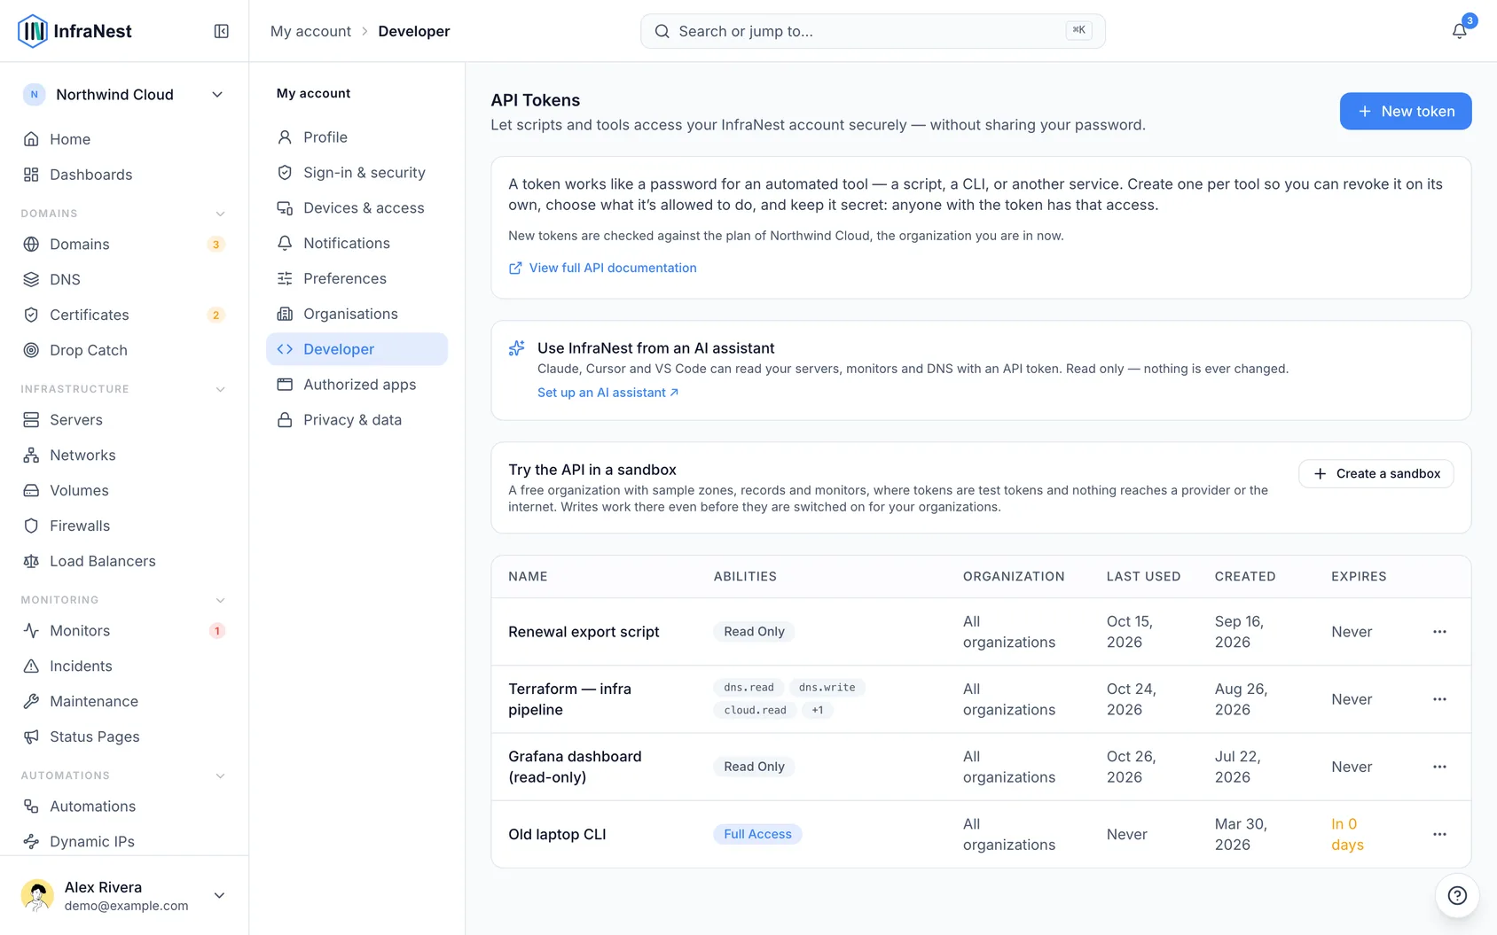This screenshot has height=935, width=1497.
Task: Open View full API documentation link
Action: [x=602, y=268]
